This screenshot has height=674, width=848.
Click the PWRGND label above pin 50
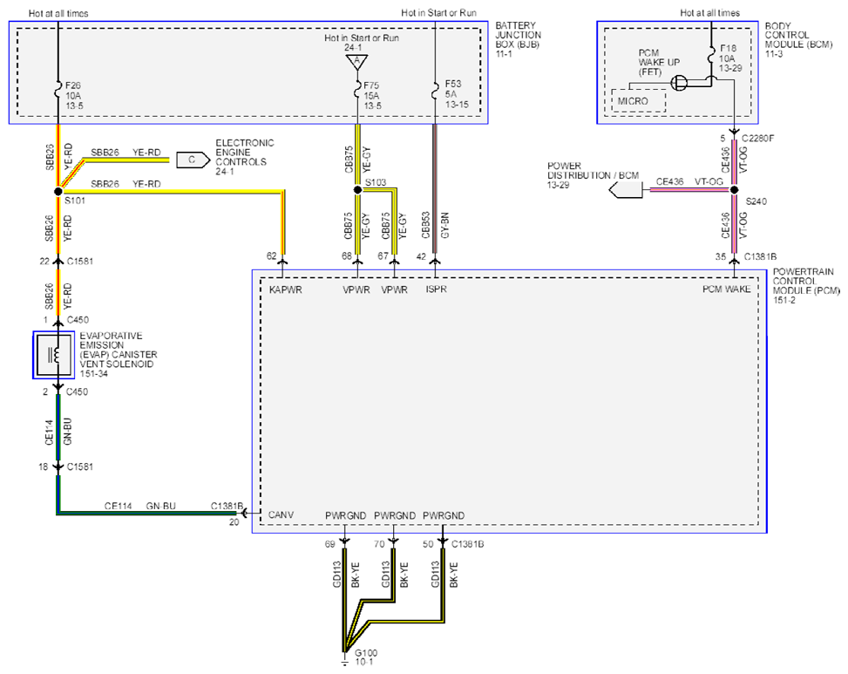pos(444,515)
